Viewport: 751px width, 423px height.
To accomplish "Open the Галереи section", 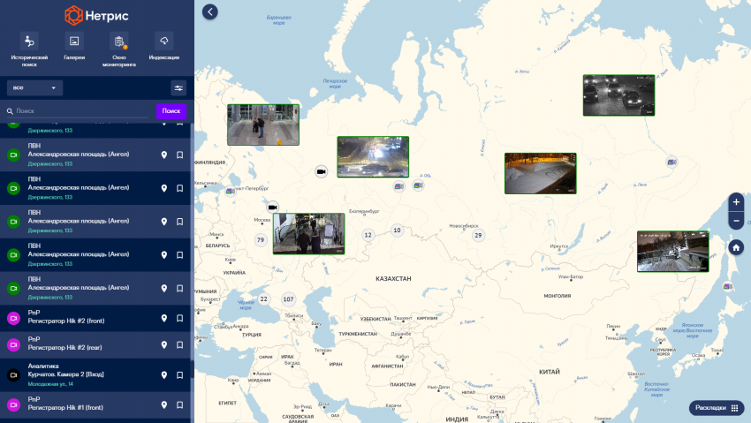I will tap(74, 47).
